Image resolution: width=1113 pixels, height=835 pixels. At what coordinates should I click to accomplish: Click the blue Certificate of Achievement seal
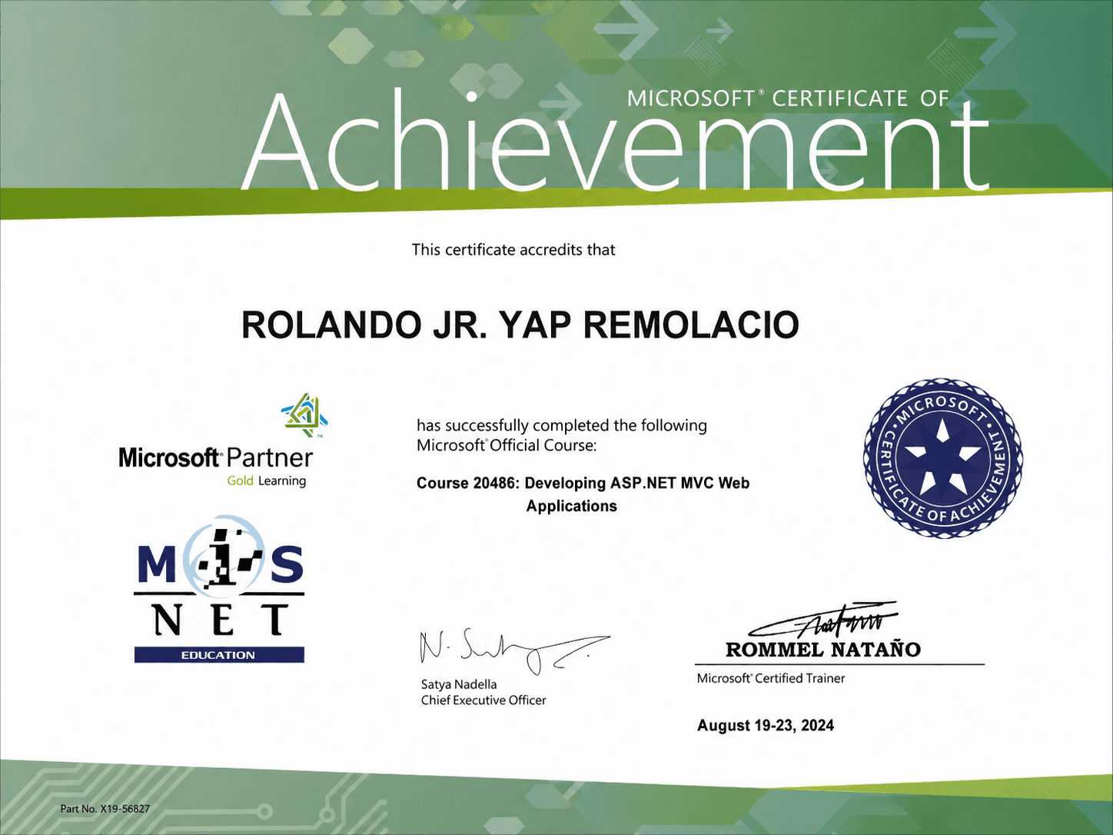click(943, 458)
